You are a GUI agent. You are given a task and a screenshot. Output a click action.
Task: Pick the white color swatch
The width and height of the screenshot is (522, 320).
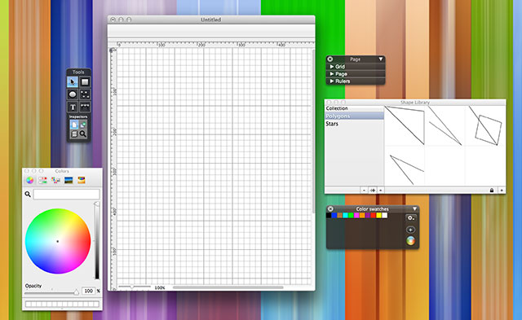[x=384, y=215]
